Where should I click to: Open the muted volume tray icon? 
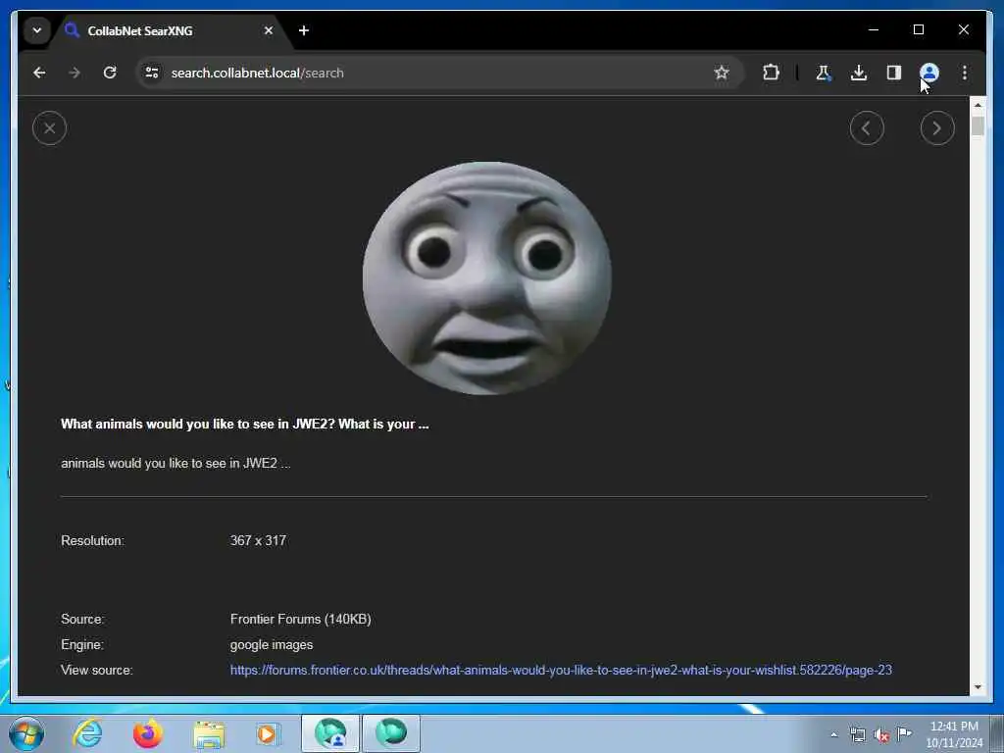(x=881, y=735)
